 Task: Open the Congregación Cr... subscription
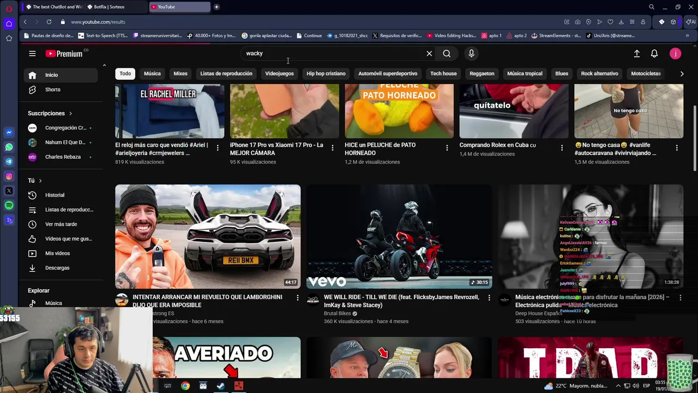(59, 128)
